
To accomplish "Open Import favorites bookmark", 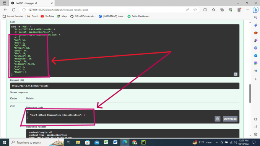I will tap(13, 16).
